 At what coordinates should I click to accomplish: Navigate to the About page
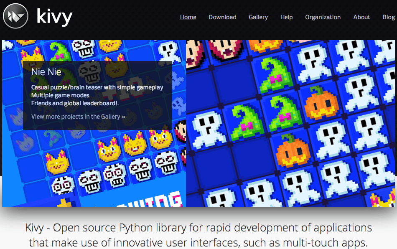[x=361, y=17]
